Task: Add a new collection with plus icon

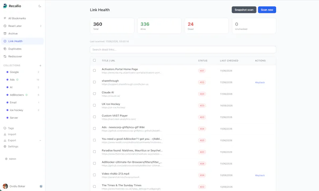Action: point(40,66)
